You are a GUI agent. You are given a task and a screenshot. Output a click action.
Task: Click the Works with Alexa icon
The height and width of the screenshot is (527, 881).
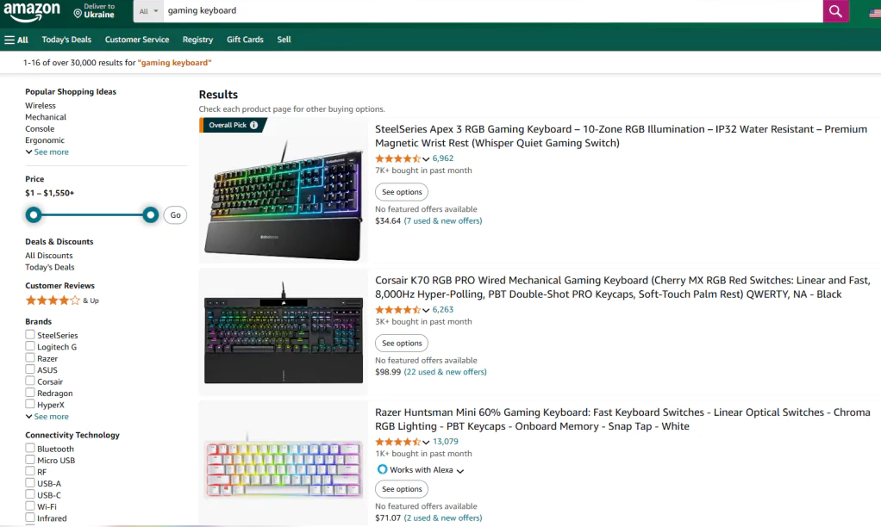tap(382, 470)
